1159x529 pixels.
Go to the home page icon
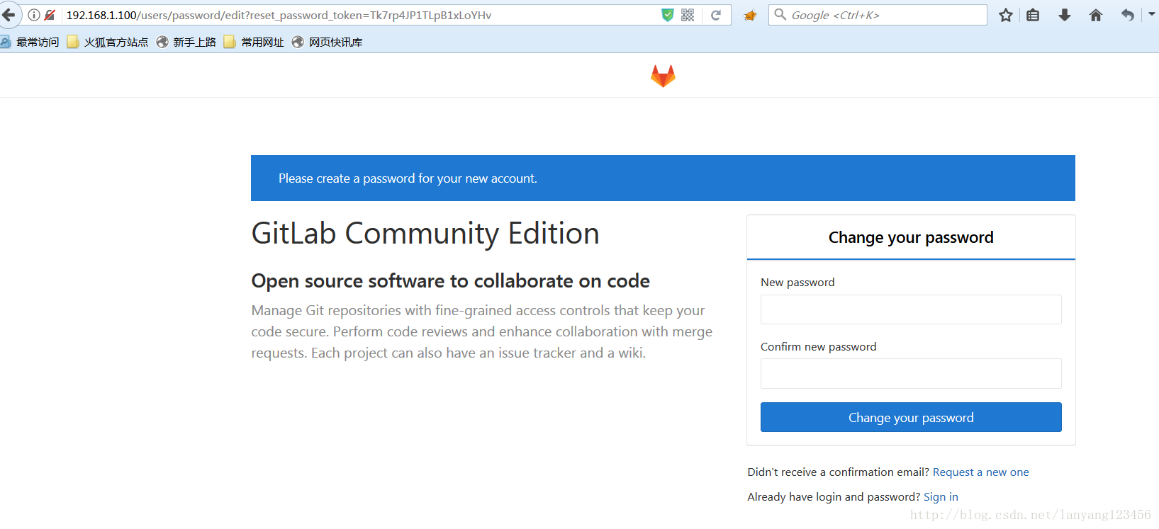click(1096, 15)
